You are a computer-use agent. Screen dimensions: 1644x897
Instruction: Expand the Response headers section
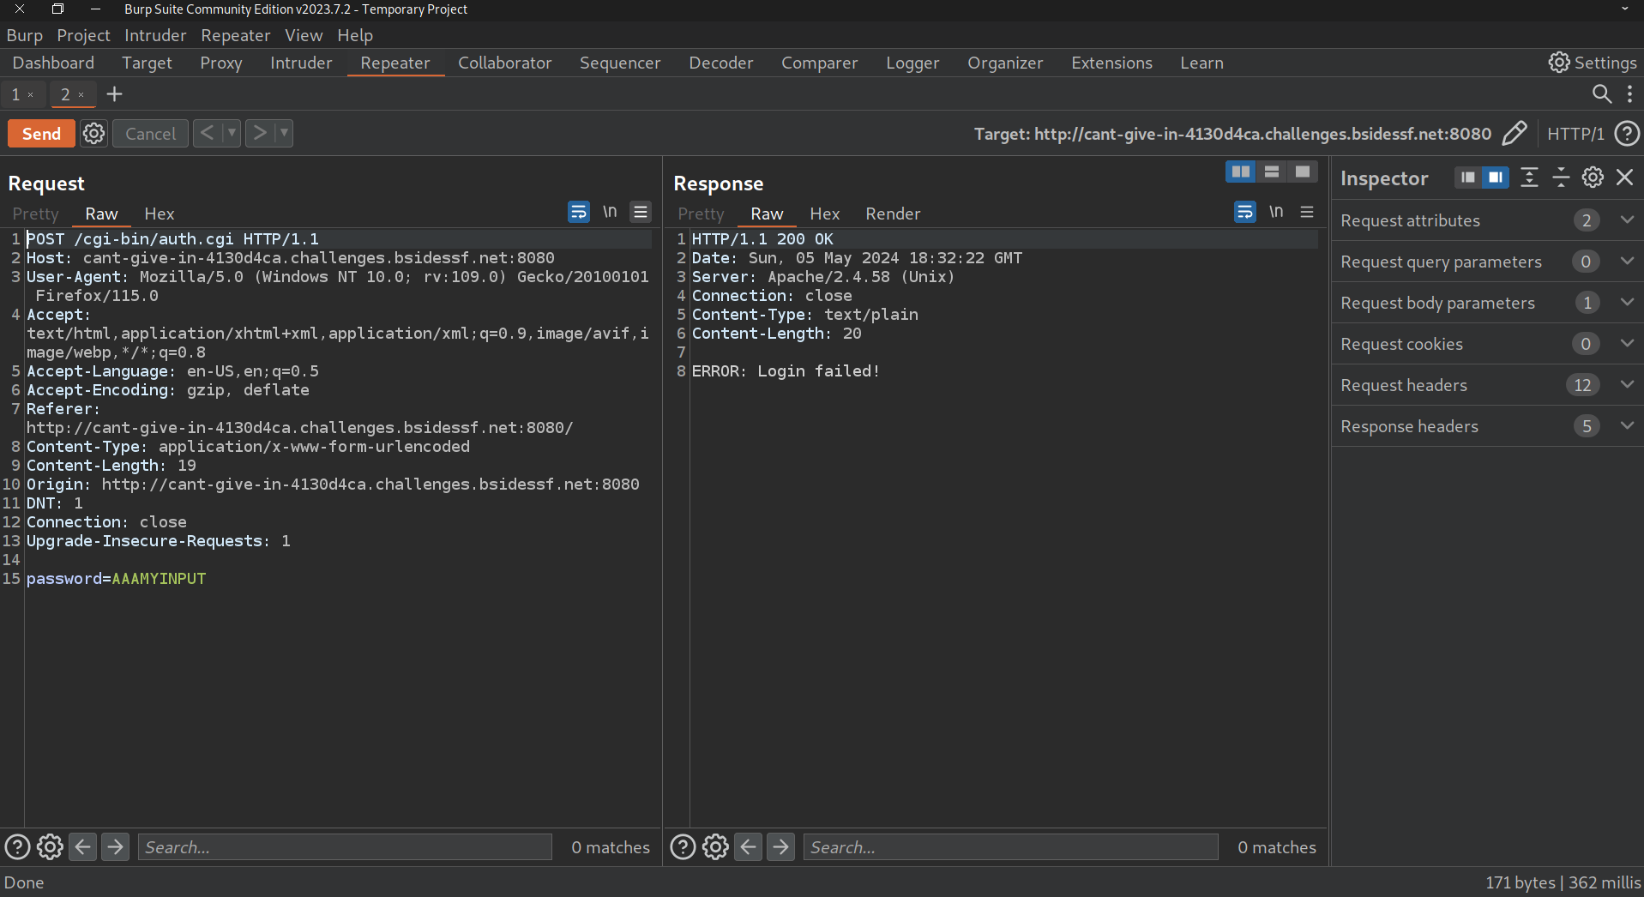coord(1626,426)
